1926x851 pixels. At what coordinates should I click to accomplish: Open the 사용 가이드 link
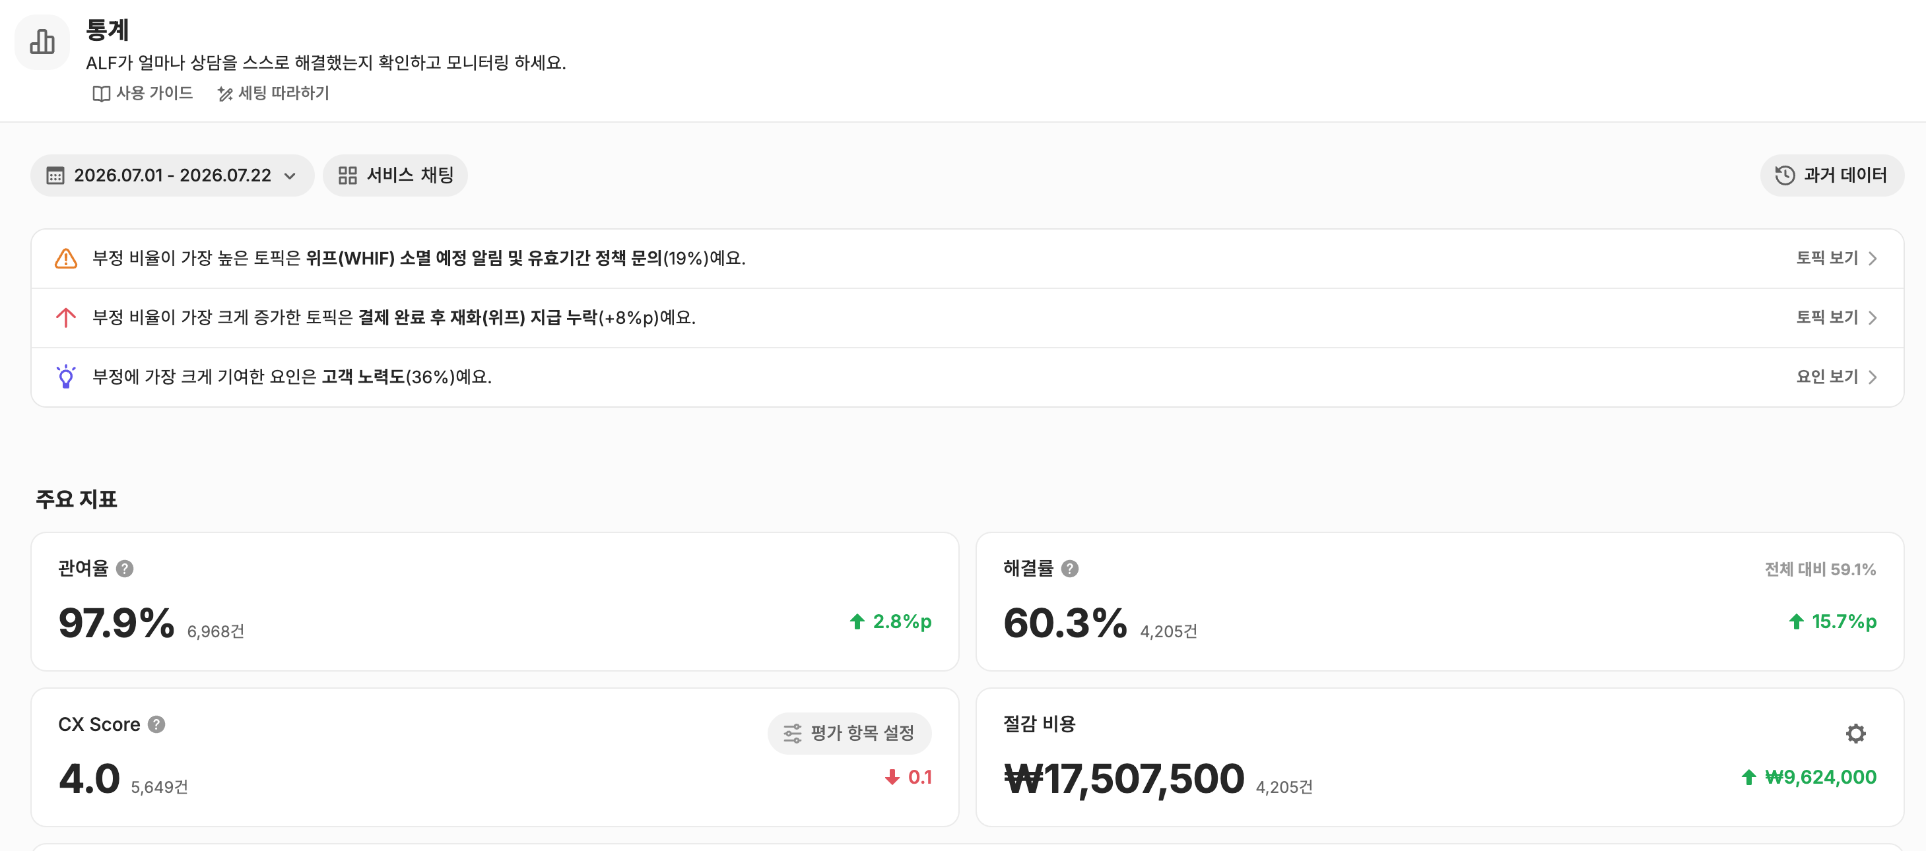point(143,94)
